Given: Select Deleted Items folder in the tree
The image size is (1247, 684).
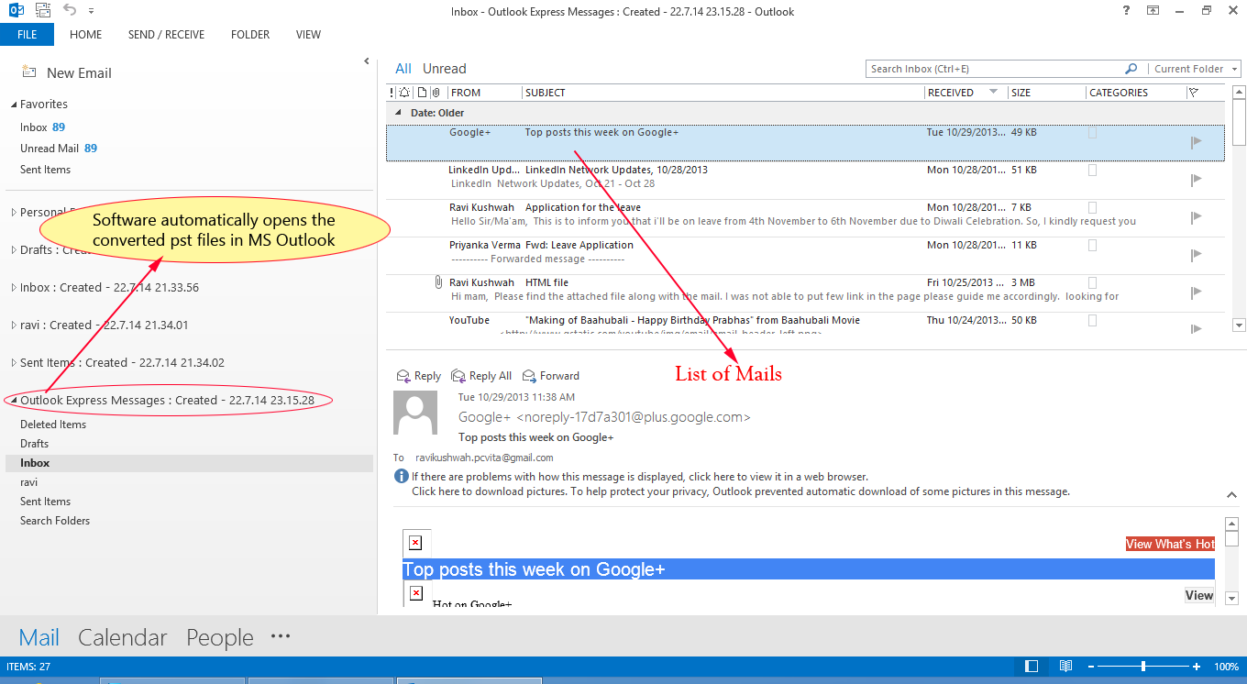Looking at the screenshot, I should click(x=53, y=425).
